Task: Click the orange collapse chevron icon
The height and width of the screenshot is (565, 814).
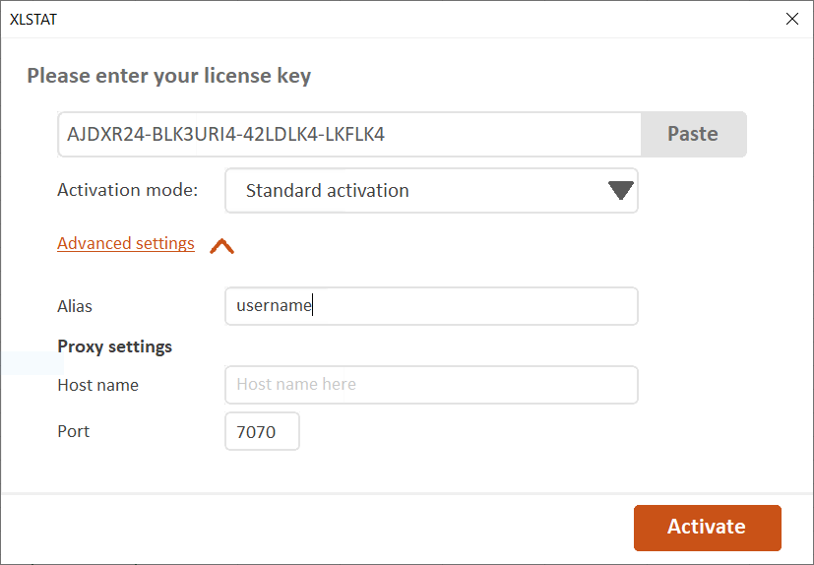Action: click(x=222, y=246)
